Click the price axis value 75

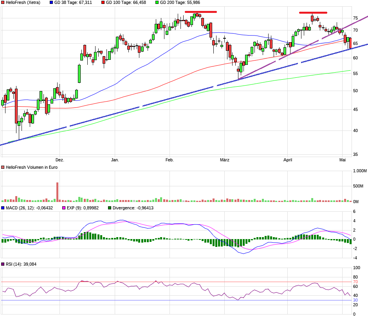click(355, 18)
